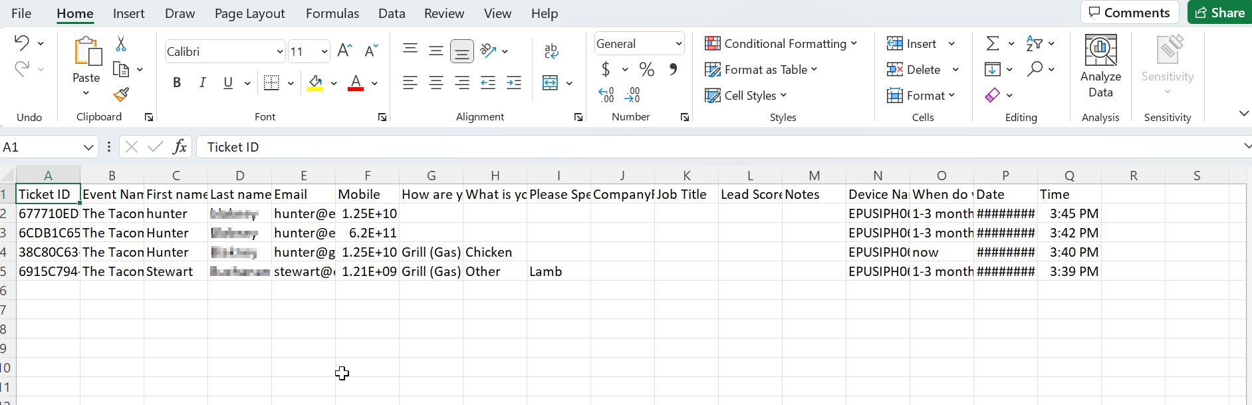
Task: Open the Comments pane button
Action: point(1129,13)
